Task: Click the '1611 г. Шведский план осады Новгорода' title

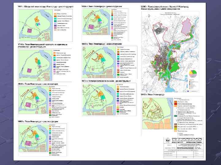Action: (x=46, y=7)
